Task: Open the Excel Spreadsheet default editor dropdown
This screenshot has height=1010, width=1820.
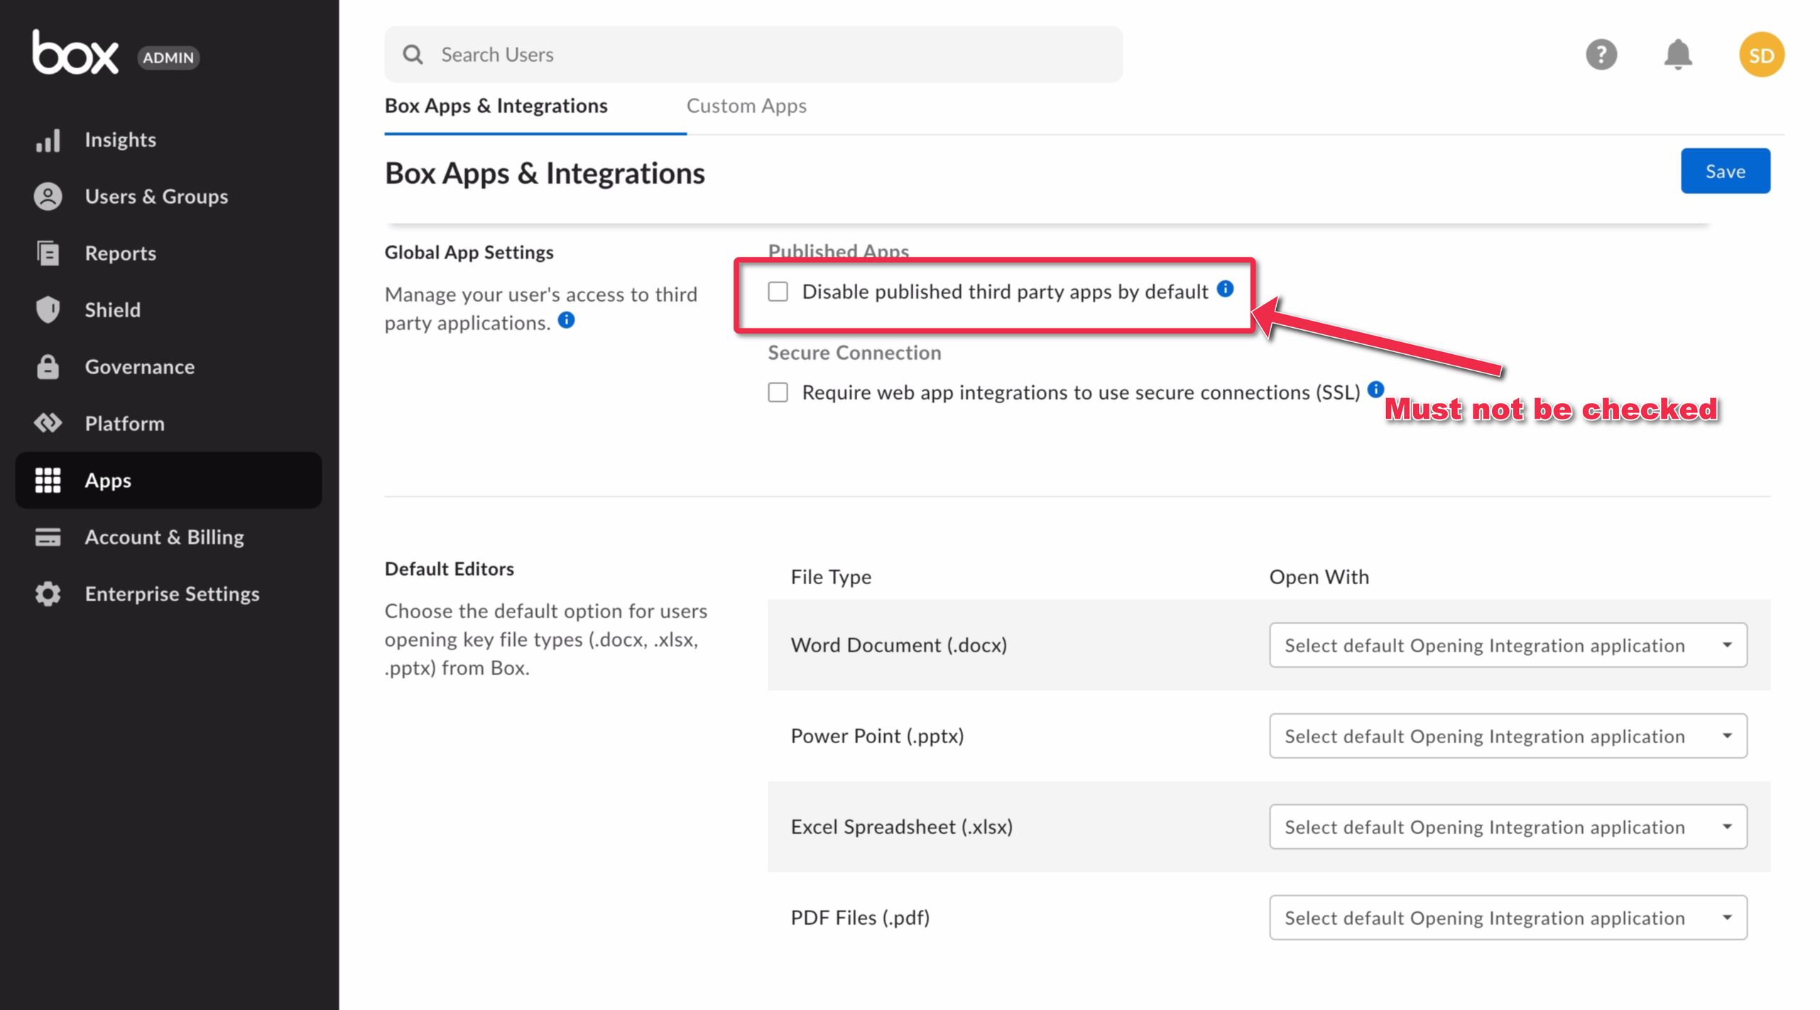Action: click(1508, 827)
